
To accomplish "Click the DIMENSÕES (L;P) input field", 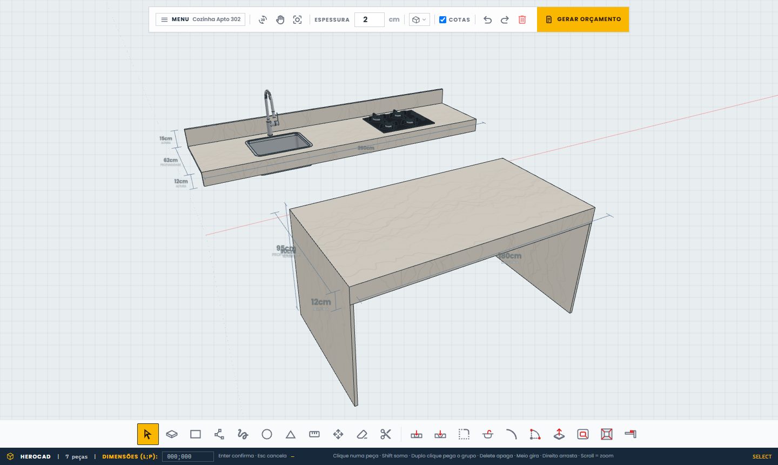I will 188,456.
